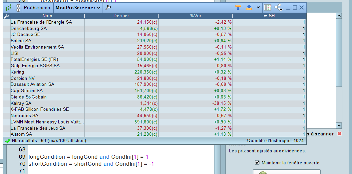The image size is (352, 174).
Task: Click the ProScreener button
Action: tap(37, 8)
